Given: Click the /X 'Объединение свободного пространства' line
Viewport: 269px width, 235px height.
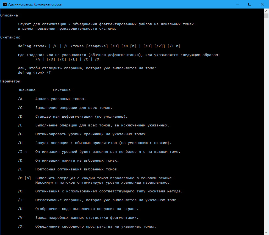Looking at the screenshot, I should pos(96,226).
